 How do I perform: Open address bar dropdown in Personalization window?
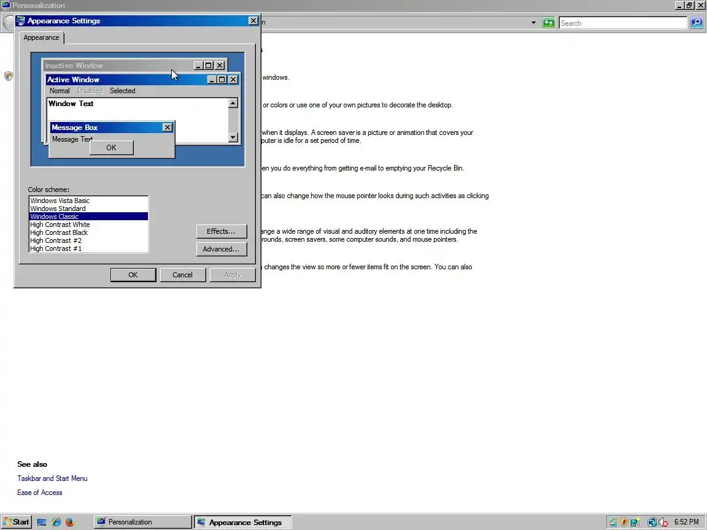[x=533, y=23]
